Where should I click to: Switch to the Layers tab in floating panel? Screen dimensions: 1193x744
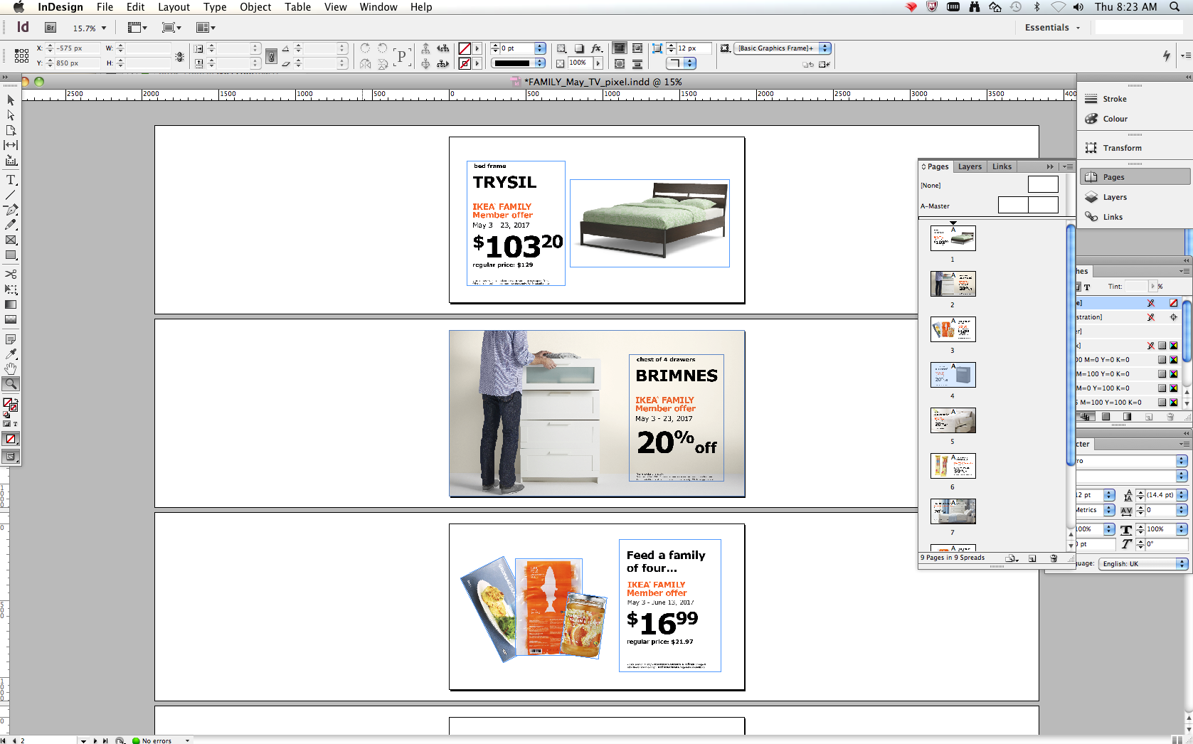click(970, 166)
